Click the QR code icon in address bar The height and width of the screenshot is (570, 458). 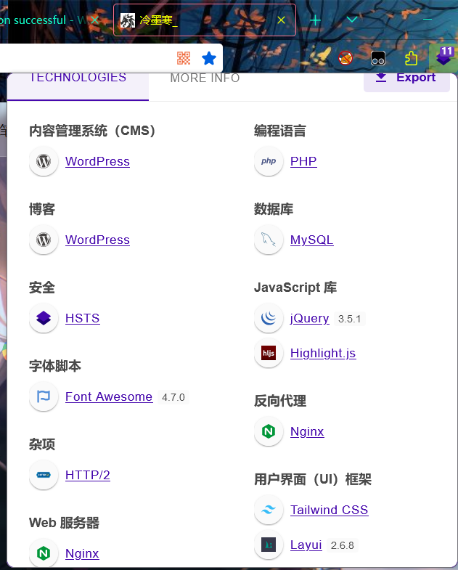coord(184,58)
